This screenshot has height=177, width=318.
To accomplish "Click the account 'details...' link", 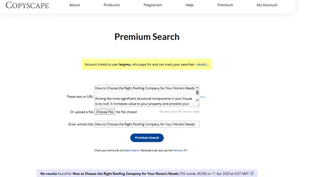I will pyautogui.click(x=203, y=64).
